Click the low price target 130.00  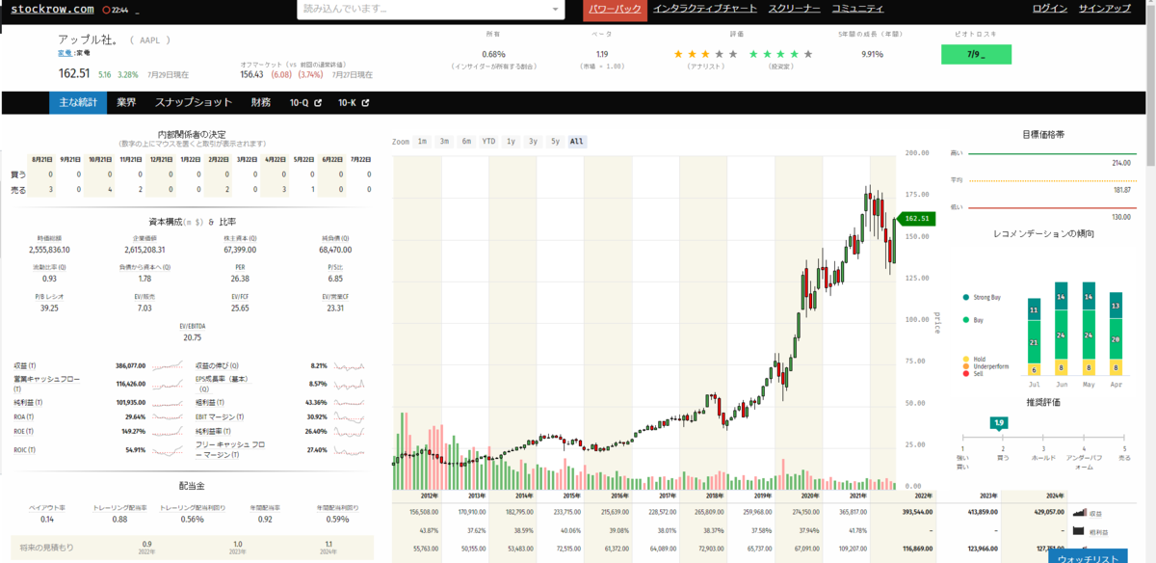[1121, 217]
